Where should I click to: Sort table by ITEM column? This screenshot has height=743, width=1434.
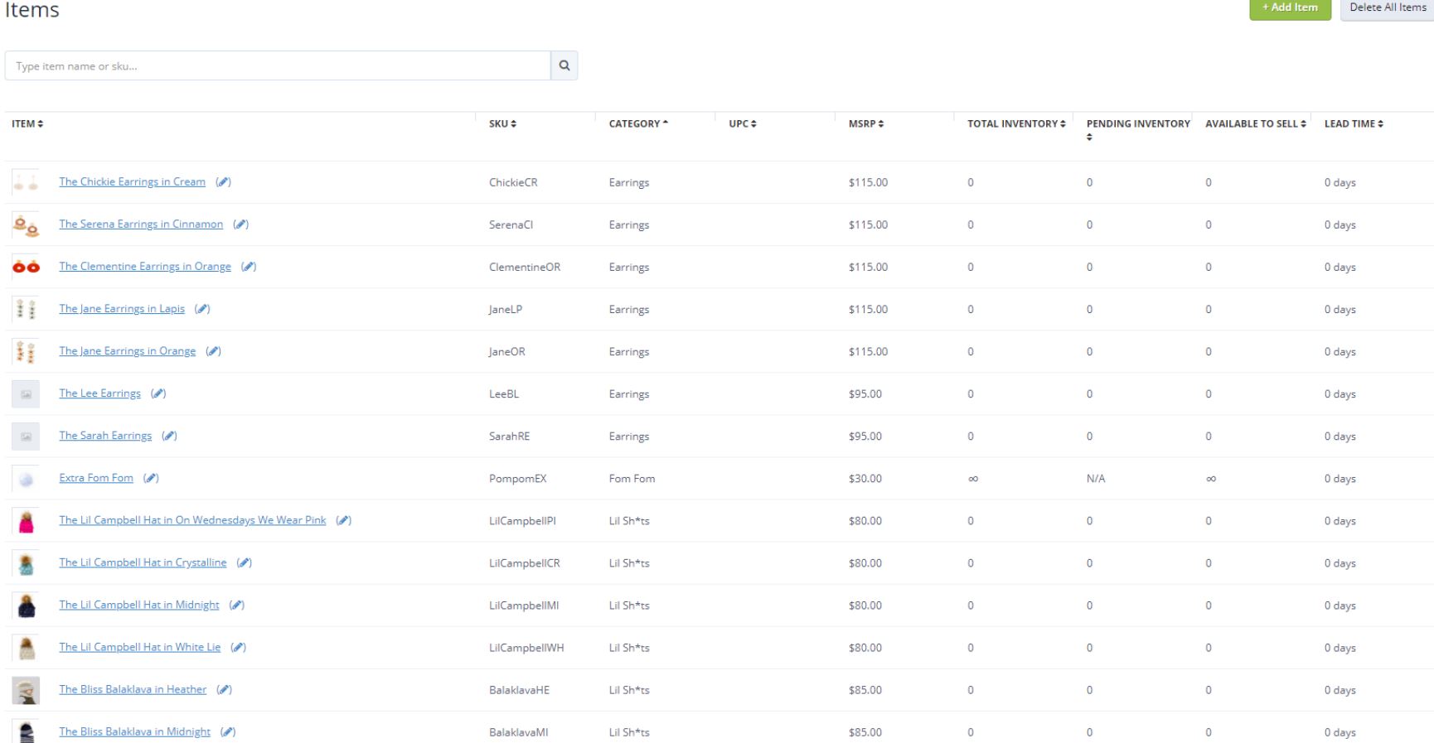27,123
